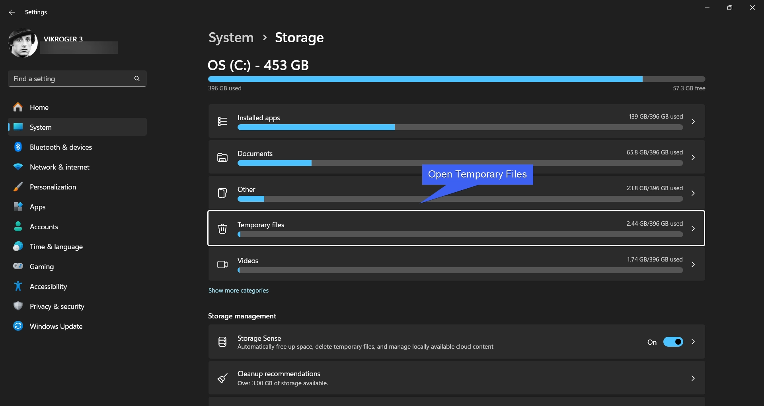Click the Network wifi icon in sidebar

coord(18,167)
